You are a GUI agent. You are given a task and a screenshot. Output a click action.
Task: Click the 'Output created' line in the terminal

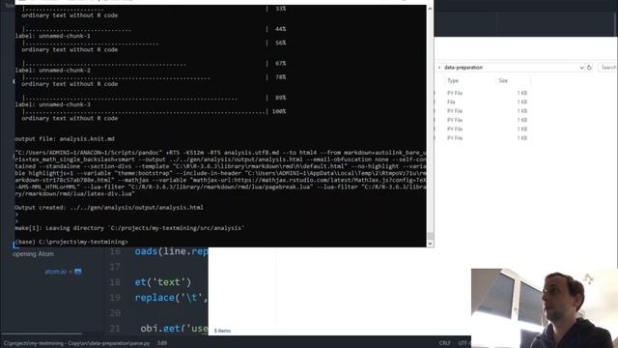tap(109, 207)
